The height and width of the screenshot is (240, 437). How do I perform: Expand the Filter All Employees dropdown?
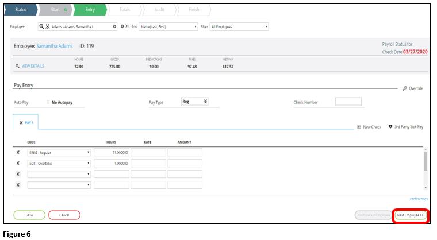[x=239, y=26]
